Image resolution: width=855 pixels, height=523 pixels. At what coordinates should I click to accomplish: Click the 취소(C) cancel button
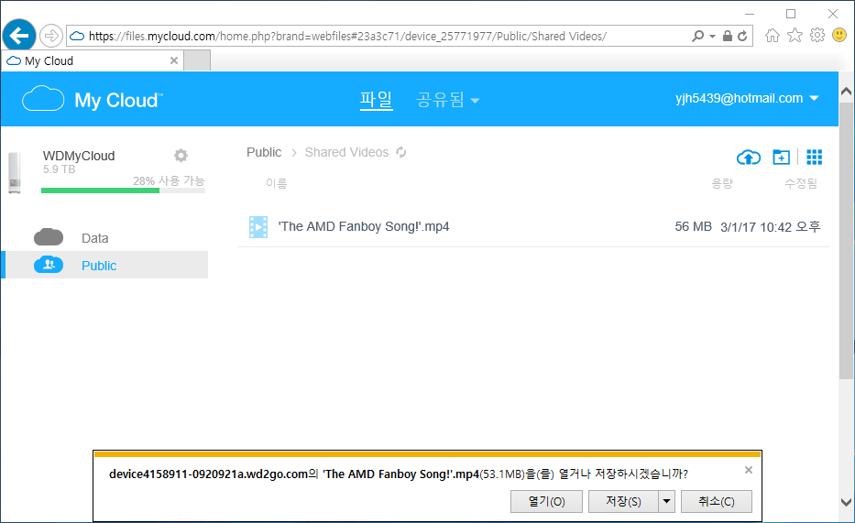pyautogui.click(x=717, y=501)
